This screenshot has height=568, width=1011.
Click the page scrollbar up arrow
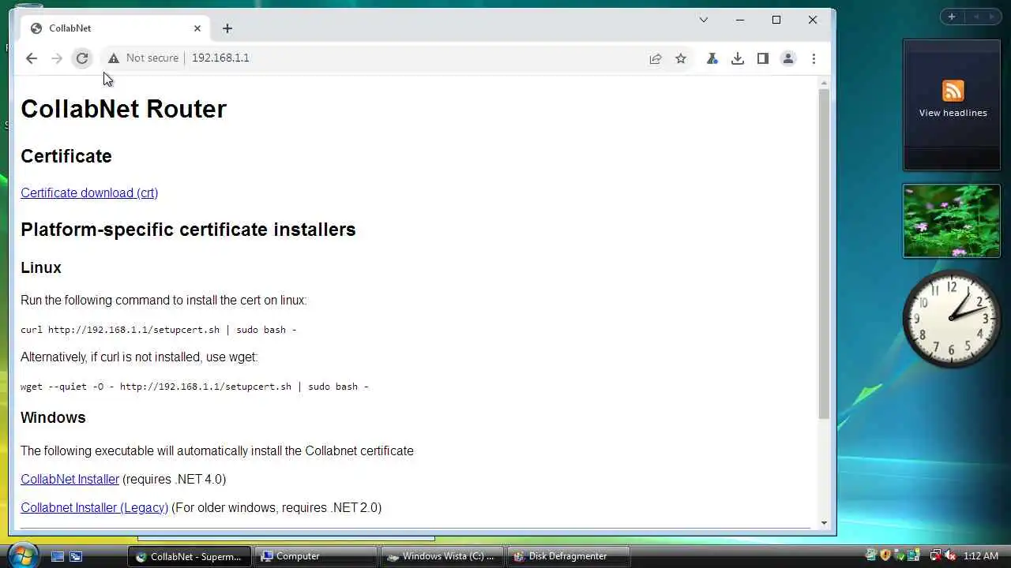[x=824, y=83]
